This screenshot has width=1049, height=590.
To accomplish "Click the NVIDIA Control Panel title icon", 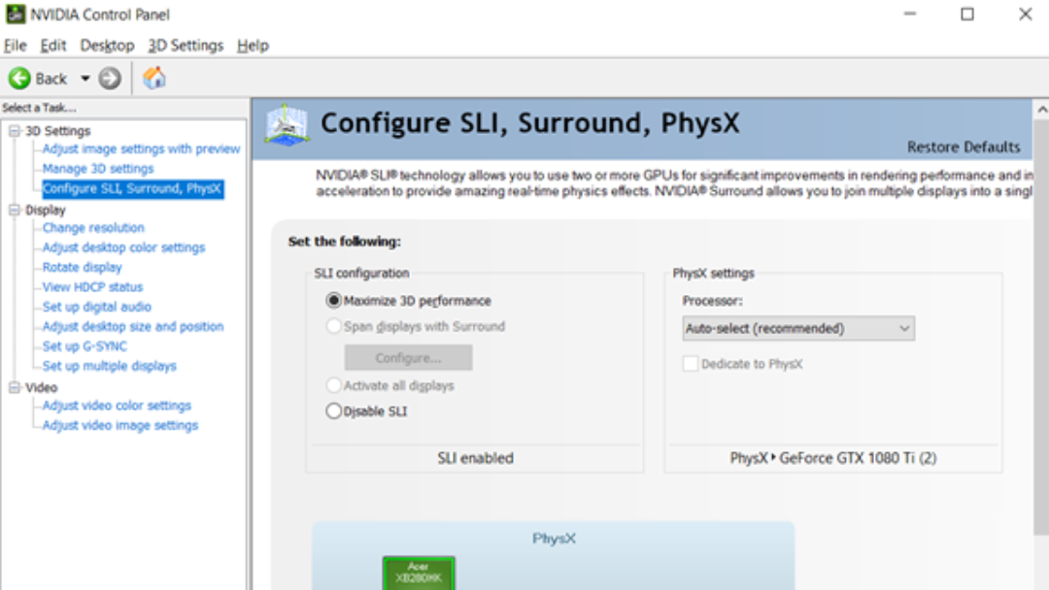I will click(16, 14).
